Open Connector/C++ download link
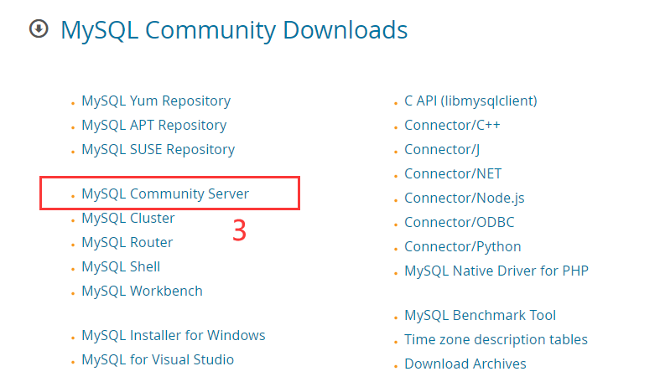Viewport: 660px width, 387px height. [452, 126]
